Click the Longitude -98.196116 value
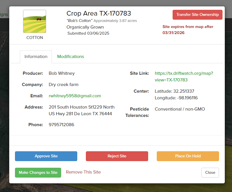The width and height of the screenshot is (232, 192). tap(176, 98)
